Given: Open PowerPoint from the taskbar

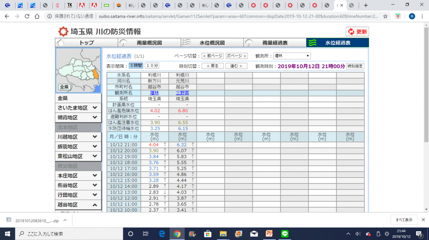Looking at the screenshot, I should [270, 233].
